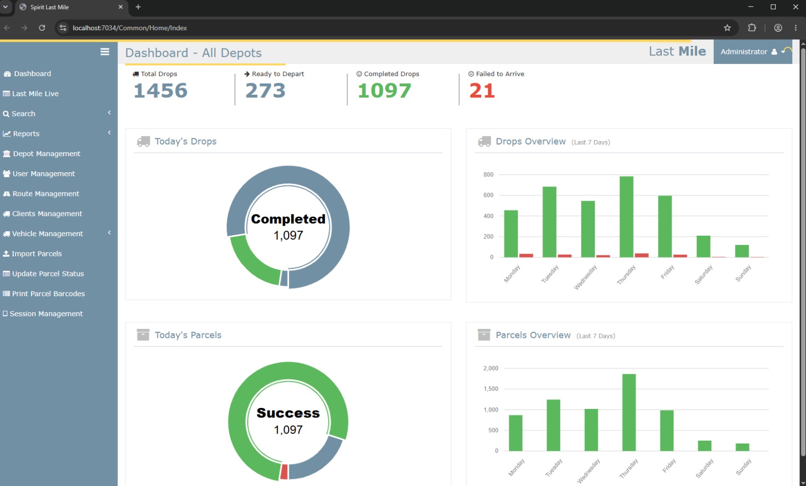Expand the Reports submenu chevron
The width and height of the screenshot is (806, 486).
click(109, 132)
